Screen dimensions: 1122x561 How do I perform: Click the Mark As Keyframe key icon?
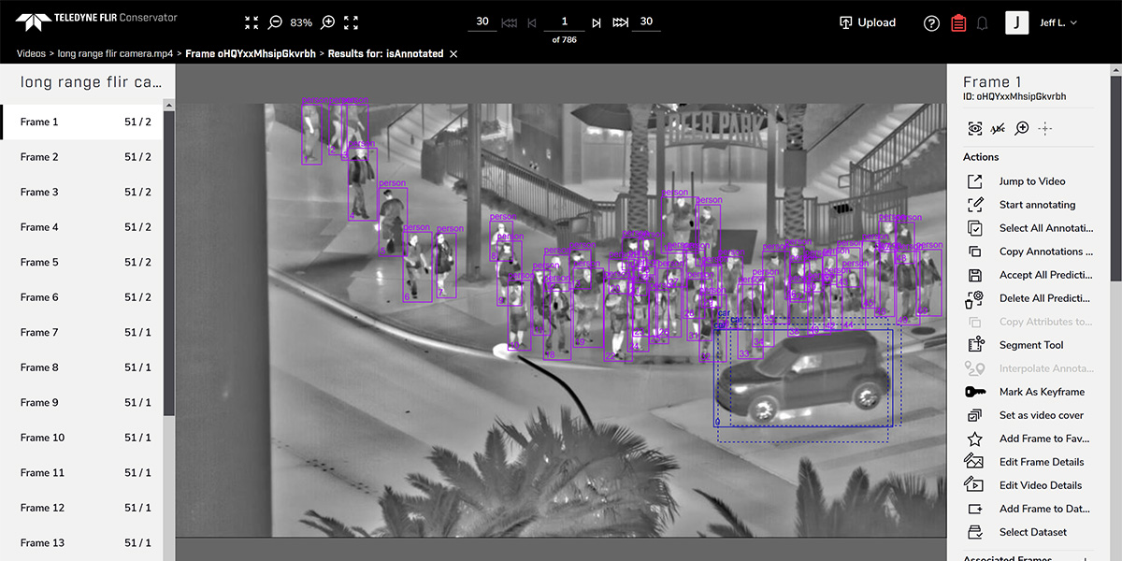point(975,392)
